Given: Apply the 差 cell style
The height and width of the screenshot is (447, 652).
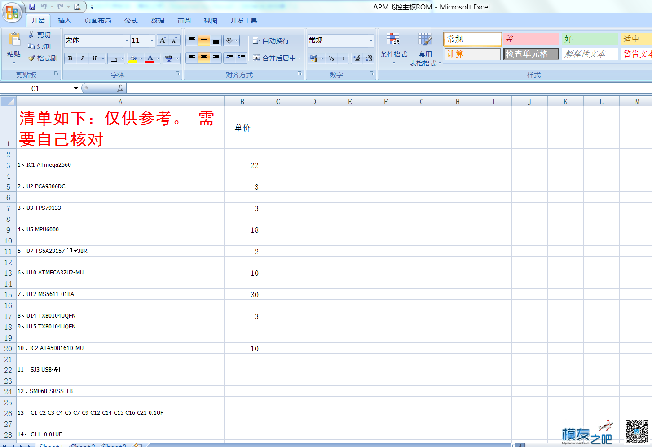Looking at the screenshot, I should point(531,39).
